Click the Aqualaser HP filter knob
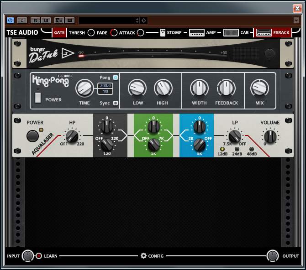This screenshot has width=306, height=270. point(72,136)
